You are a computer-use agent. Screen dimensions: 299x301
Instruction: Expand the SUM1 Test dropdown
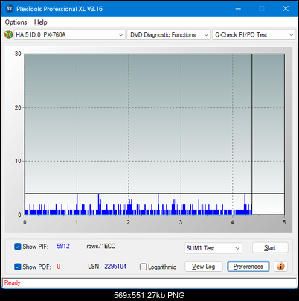pyautogui.click(x=213, y=248)
